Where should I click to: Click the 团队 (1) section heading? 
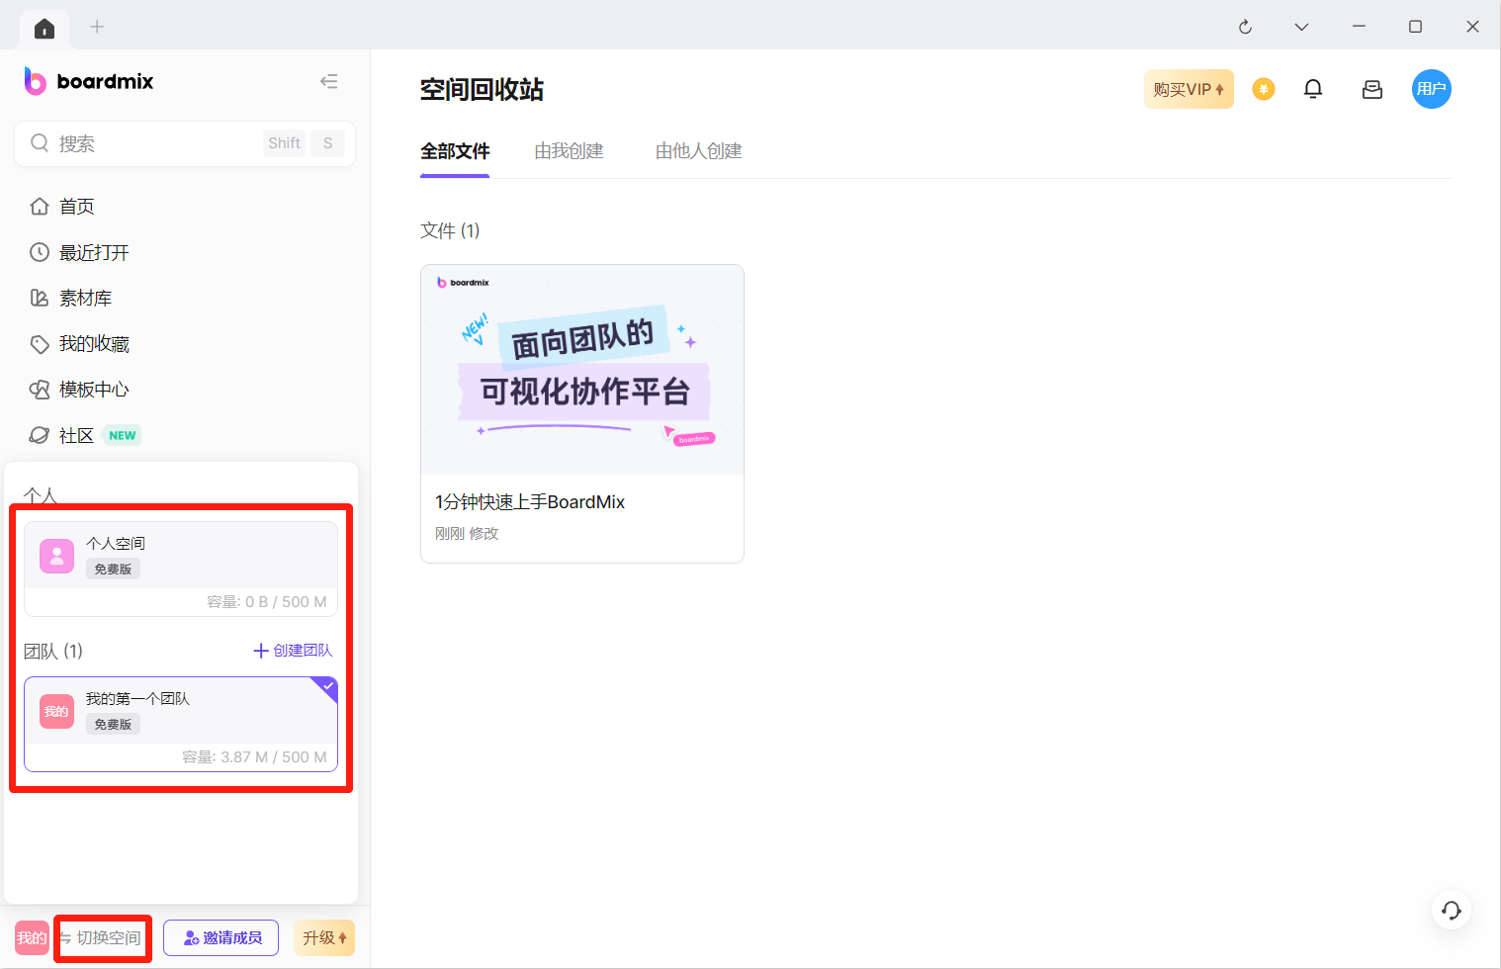(x=53, y=651)
